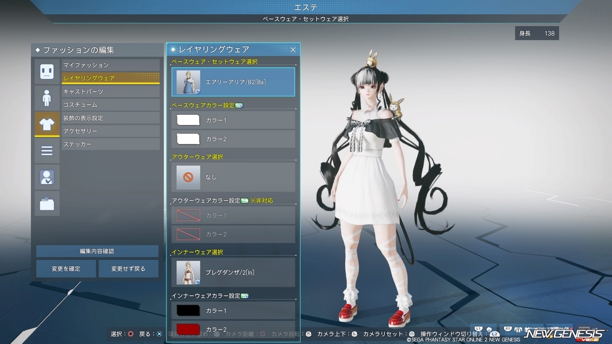Screen dimensions: 612x344
Task: Click palette icon beside ベースウェアカラー設定
Action: pos(239,105)
